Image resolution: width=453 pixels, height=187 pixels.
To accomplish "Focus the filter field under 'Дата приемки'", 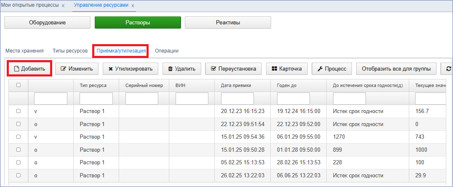I will (x=237, y=98).
